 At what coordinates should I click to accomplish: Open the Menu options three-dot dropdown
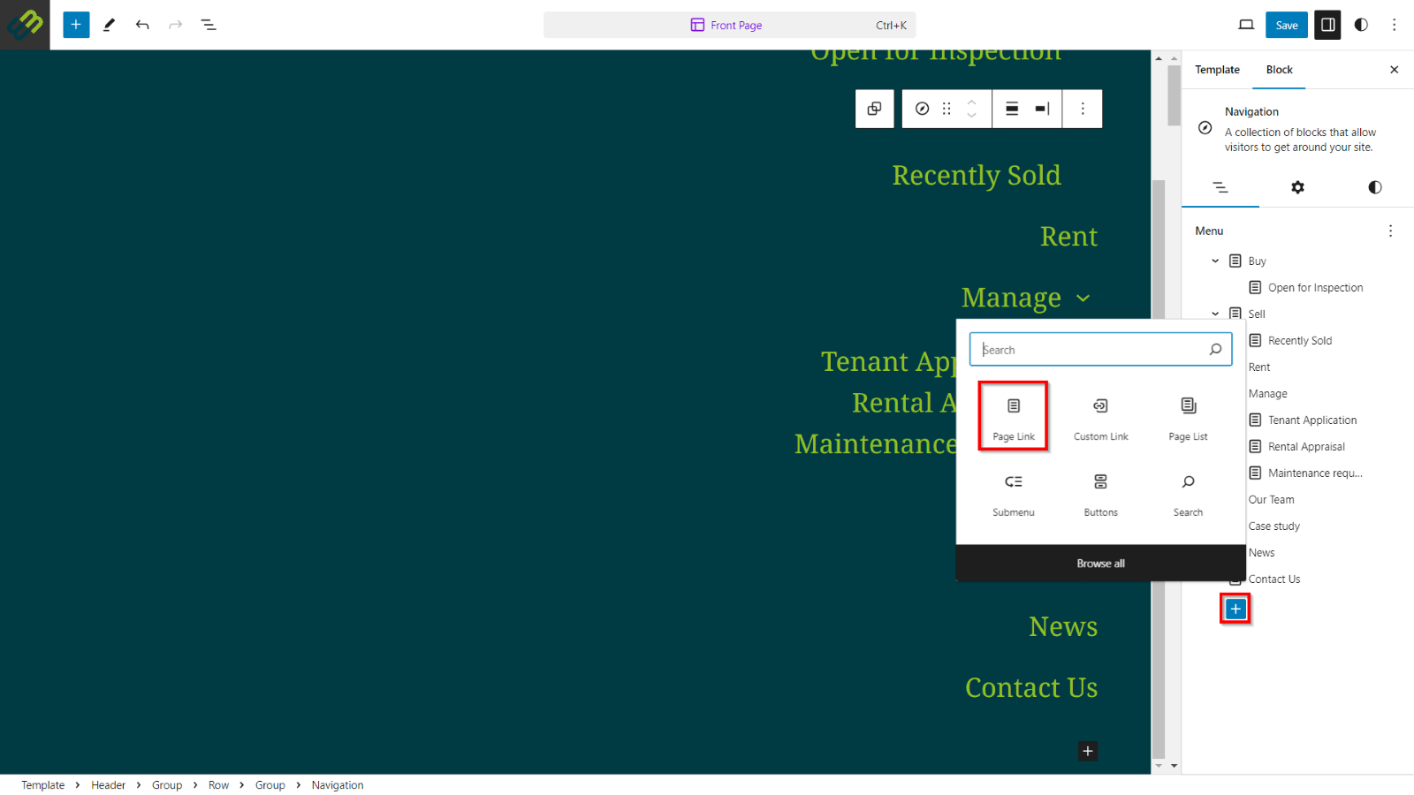click(x=1390, y=231)
